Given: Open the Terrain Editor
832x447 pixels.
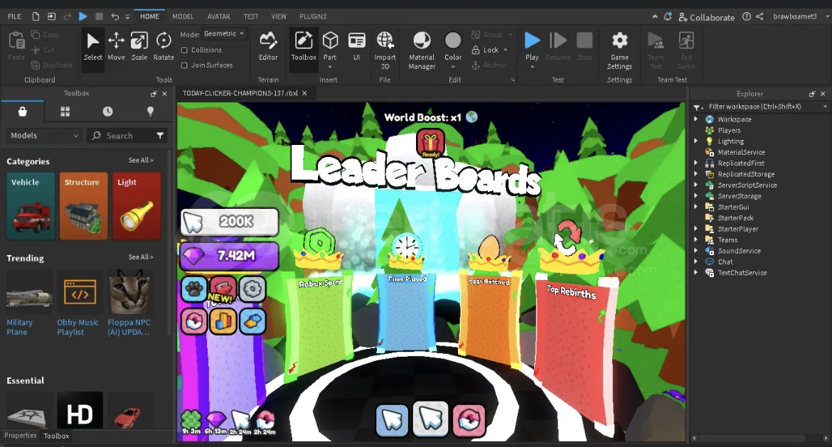Looking at the screenshot, I should [268, 46].
